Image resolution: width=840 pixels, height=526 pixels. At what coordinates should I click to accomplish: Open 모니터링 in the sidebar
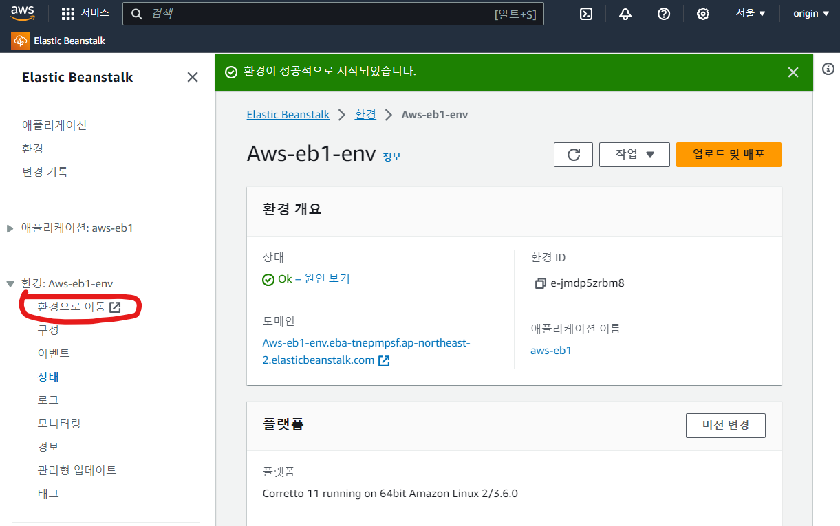tap(59, 424)
